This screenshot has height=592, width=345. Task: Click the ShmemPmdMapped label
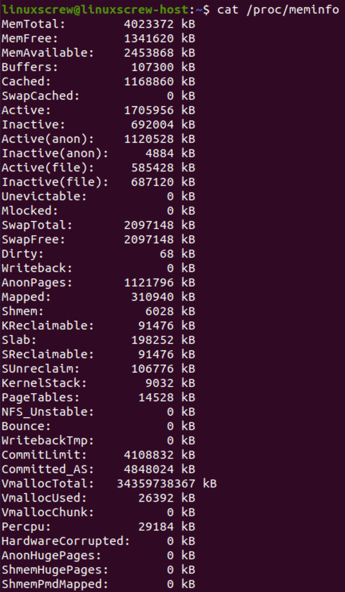click(x=55, y=584)
